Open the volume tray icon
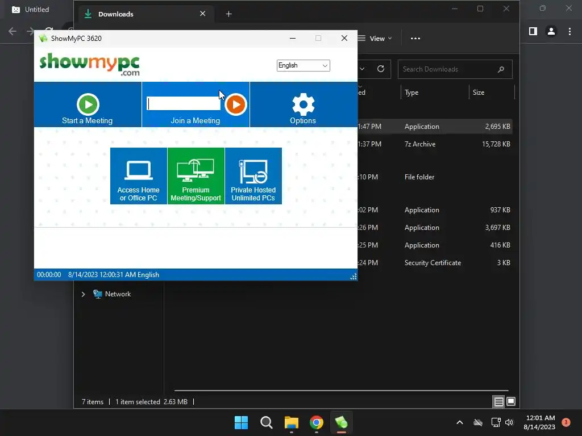The width and height of the screenshot is (582, 436). pos(509,422)
